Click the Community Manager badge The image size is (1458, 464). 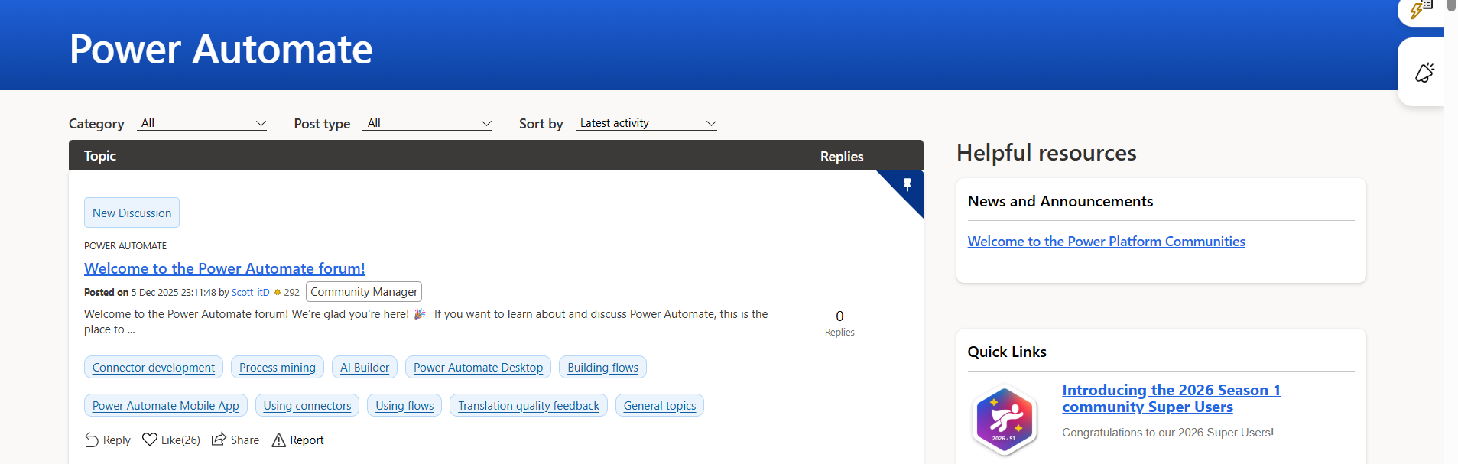[364, 292]
